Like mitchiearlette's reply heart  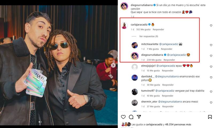pyautogui.click(x=211, y=45)
